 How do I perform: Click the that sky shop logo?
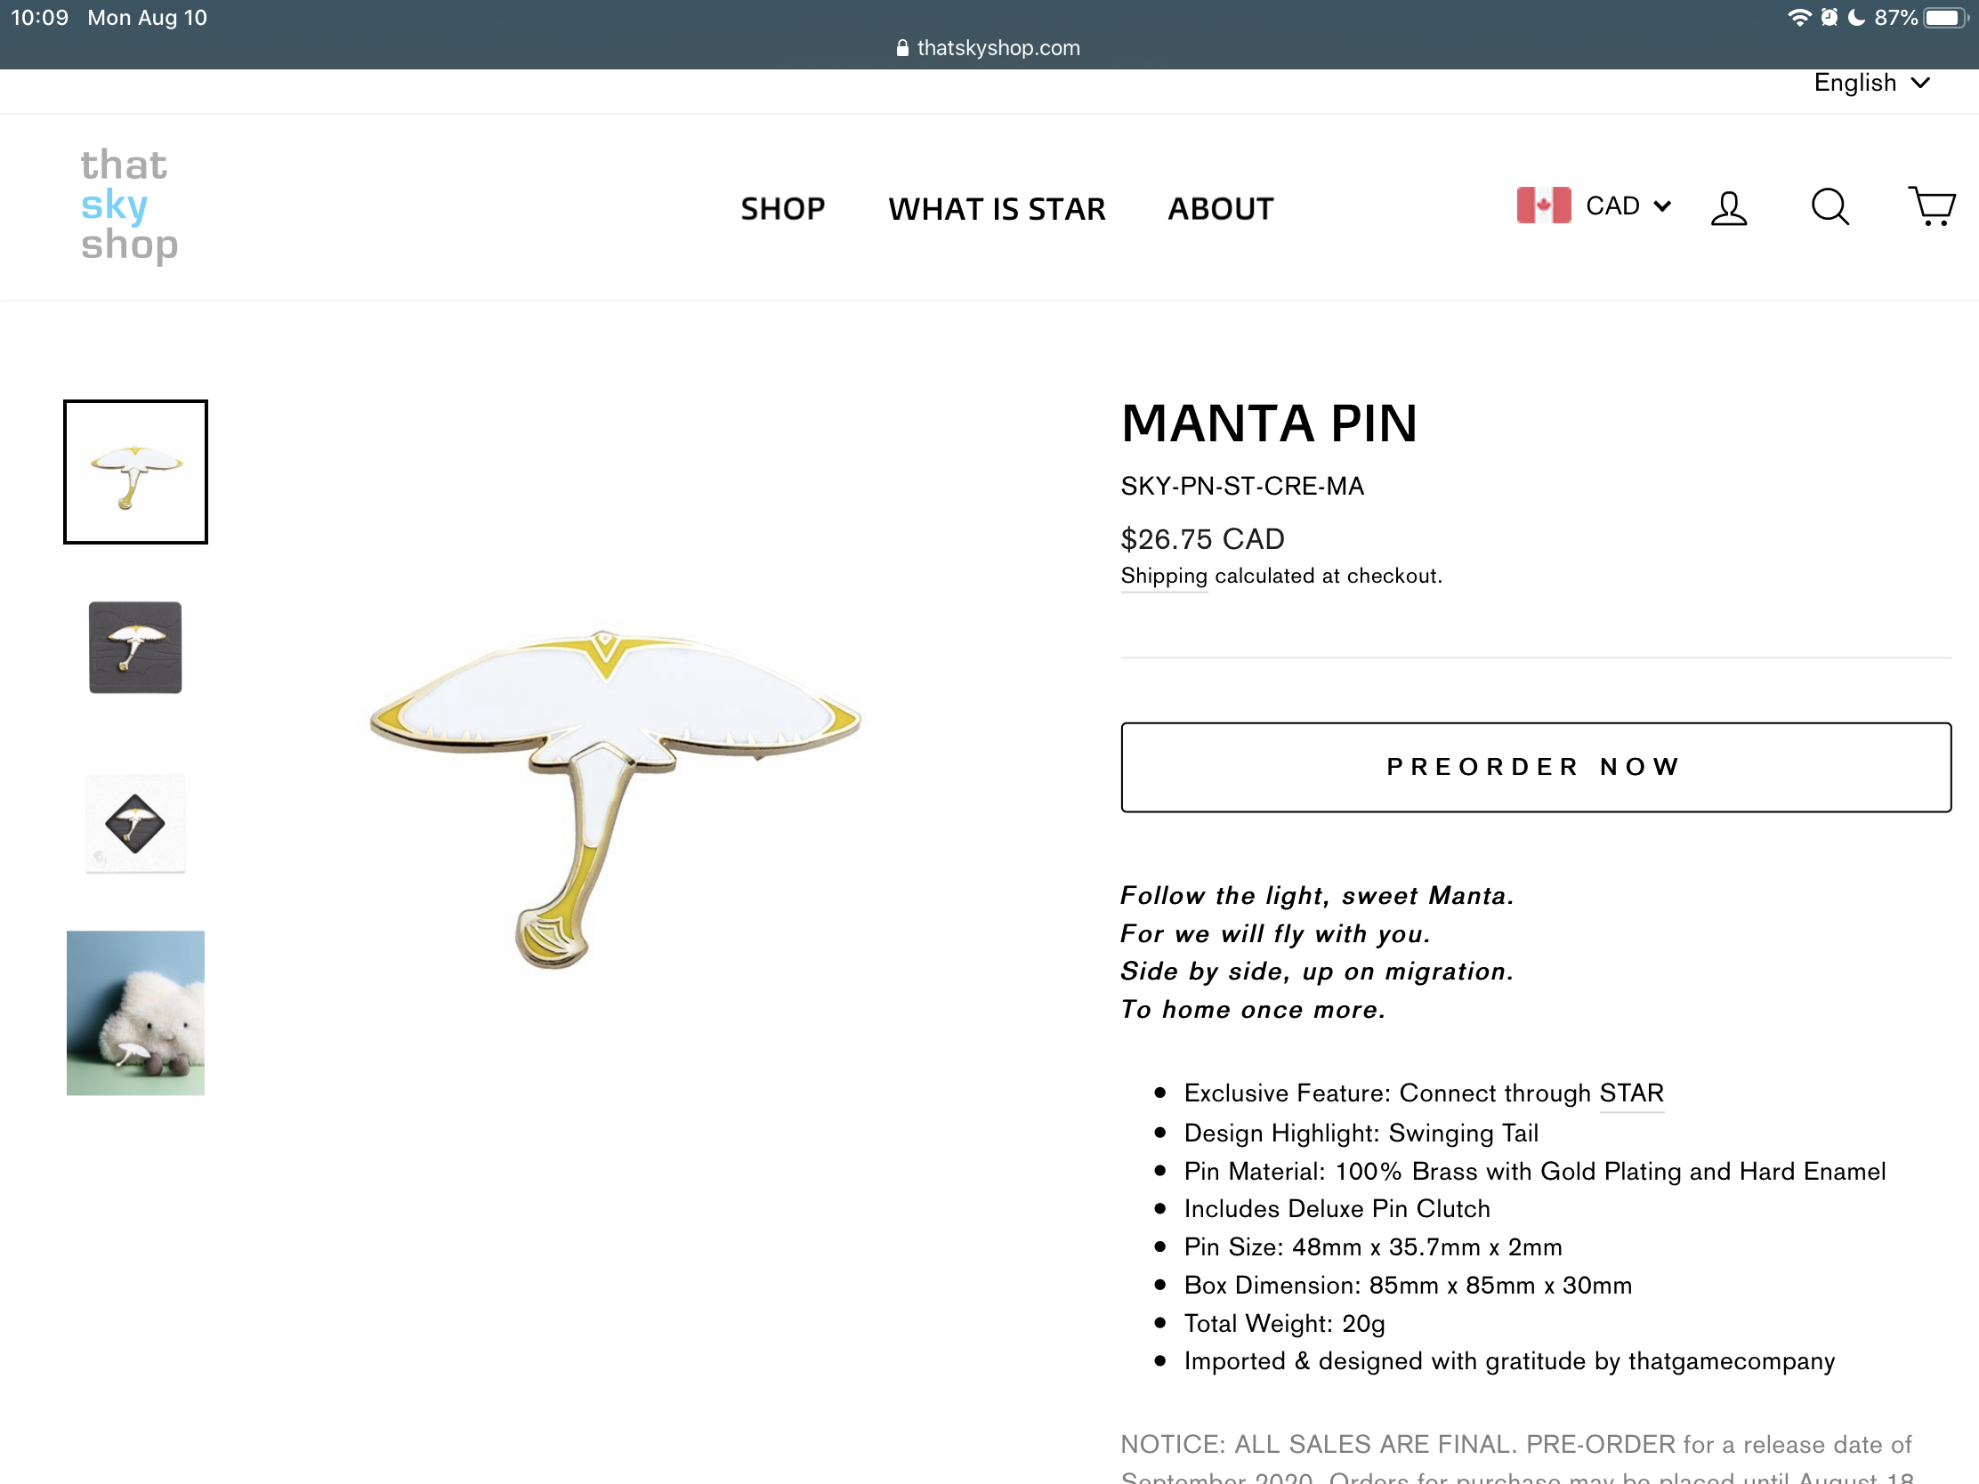(130, 206)
